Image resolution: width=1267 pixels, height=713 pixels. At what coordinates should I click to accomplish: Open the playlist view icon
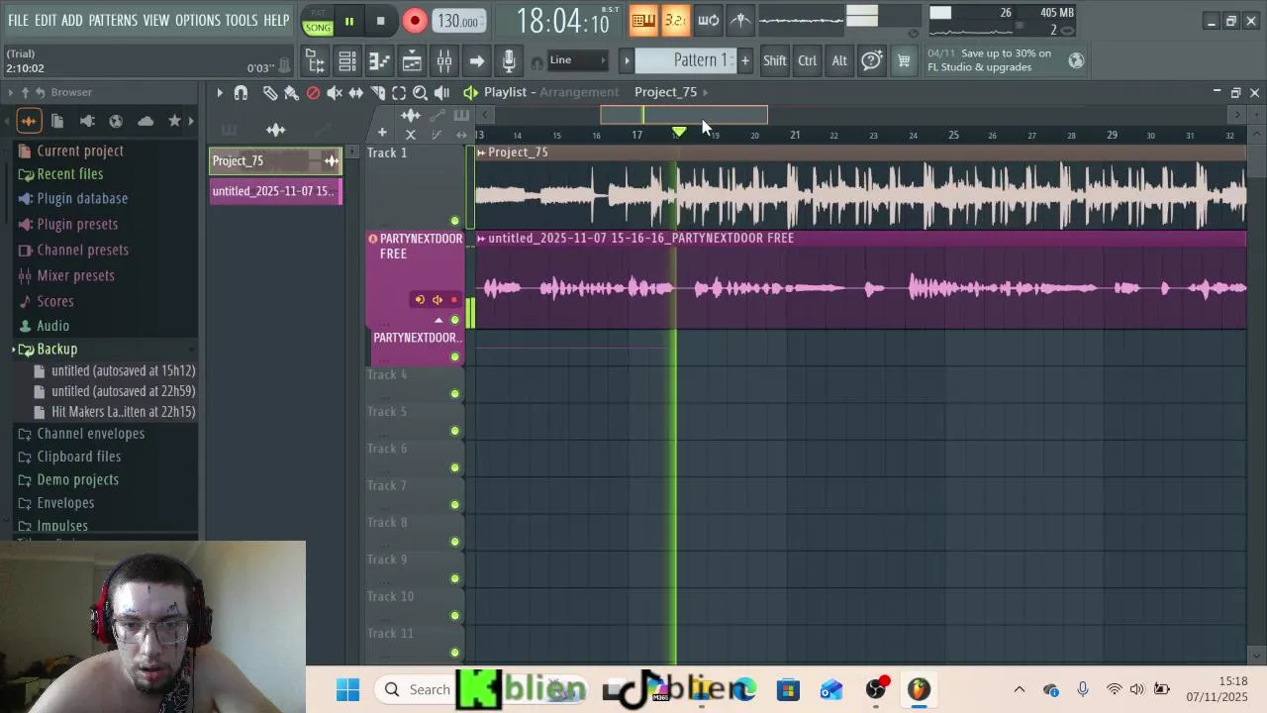coord(412,61)
